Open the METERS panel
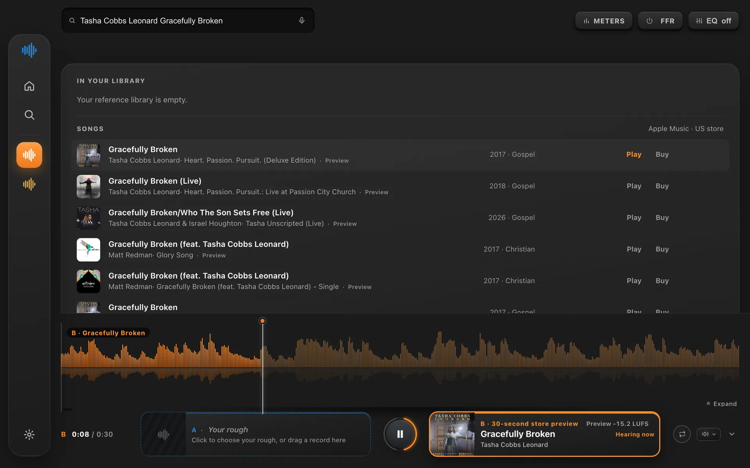Screen dimensions: 750x468 (604, 21)
